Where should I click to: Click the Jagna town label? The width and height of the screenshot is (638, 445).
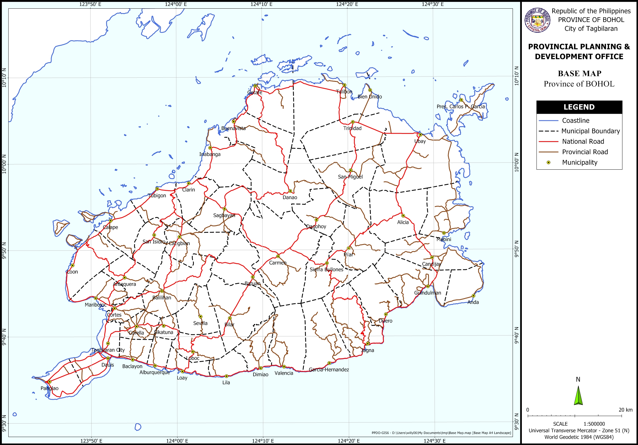pyautogui.click(x=368, y=350)
